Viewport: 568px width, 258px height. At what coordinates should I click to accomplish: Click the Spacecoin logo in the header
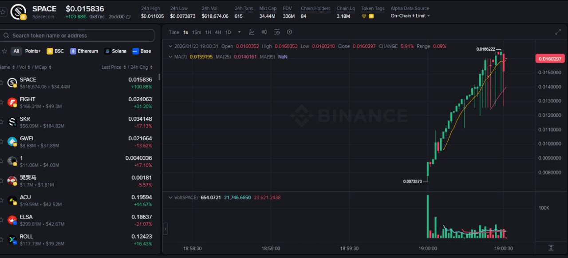(x=18, y=12)
